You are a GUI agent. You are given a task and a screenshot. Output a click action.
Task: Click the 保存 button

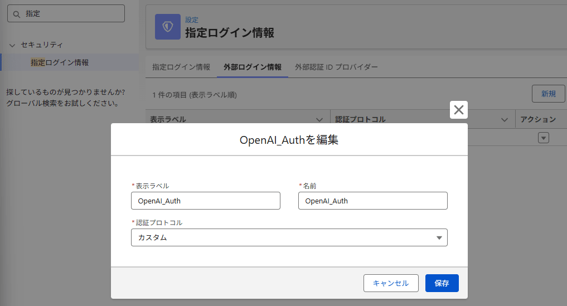(442, 283)
